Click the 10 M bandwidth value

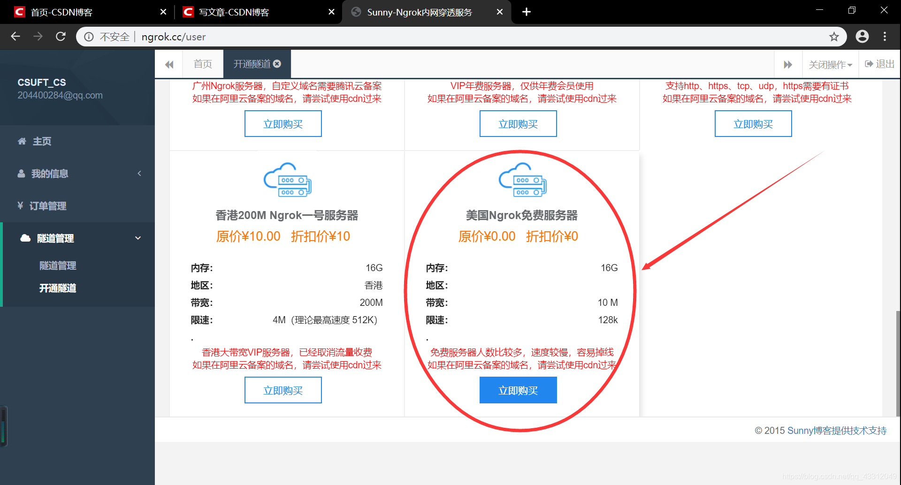click(608, 303)
